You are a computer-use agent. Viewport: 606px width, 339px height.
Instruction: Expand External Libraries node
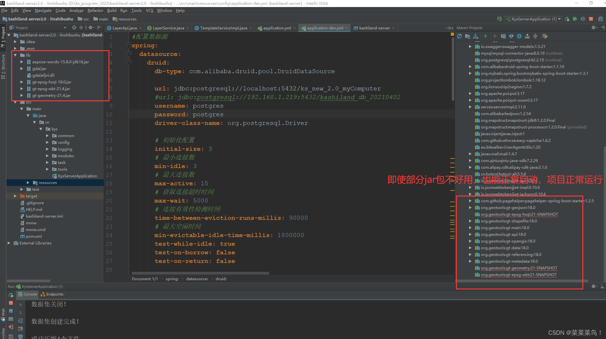pos(9,243)
